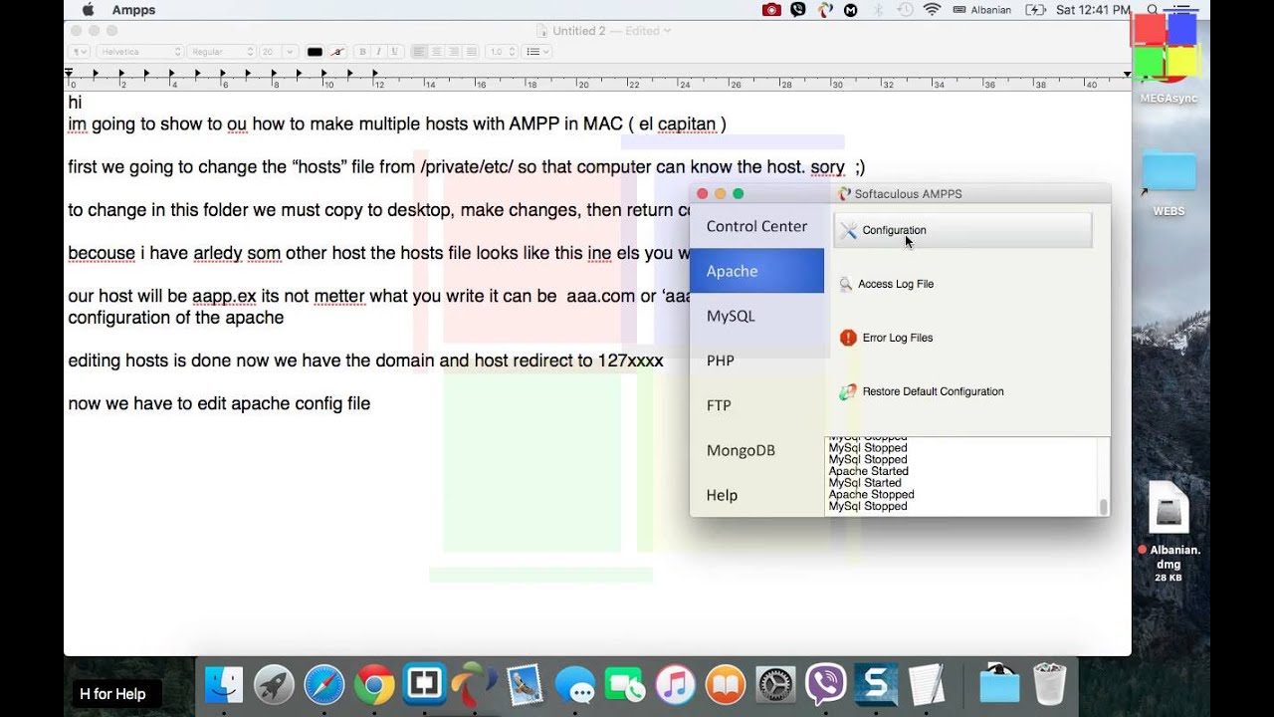The image size is (1274, 717).
Task: Align text left in TextEdit
Action: [419, 52]
